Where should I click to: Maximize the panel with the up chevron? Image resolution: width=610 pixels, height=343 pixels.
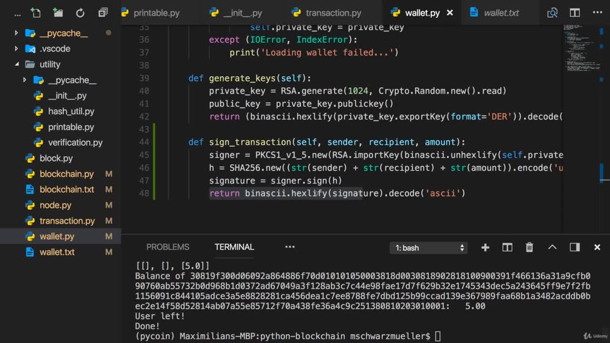click(x=552, y=247)
